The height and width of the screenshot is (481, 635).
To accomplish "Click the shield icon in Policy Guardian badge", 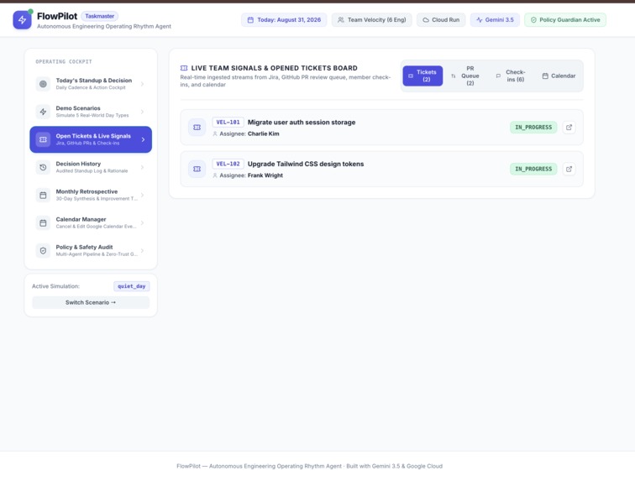I will pos(533,20).
